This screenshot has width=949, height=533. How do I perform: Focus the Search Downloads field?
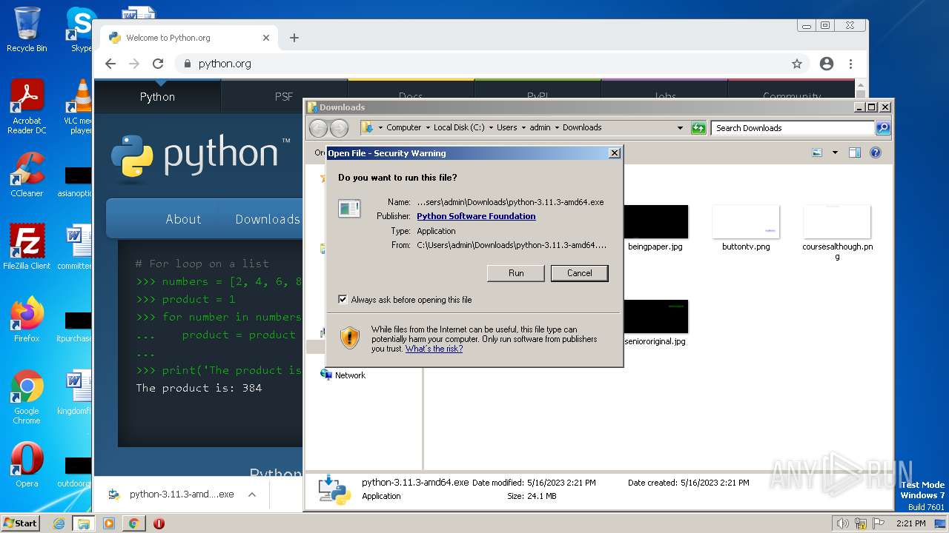click(x=793, y=128)
